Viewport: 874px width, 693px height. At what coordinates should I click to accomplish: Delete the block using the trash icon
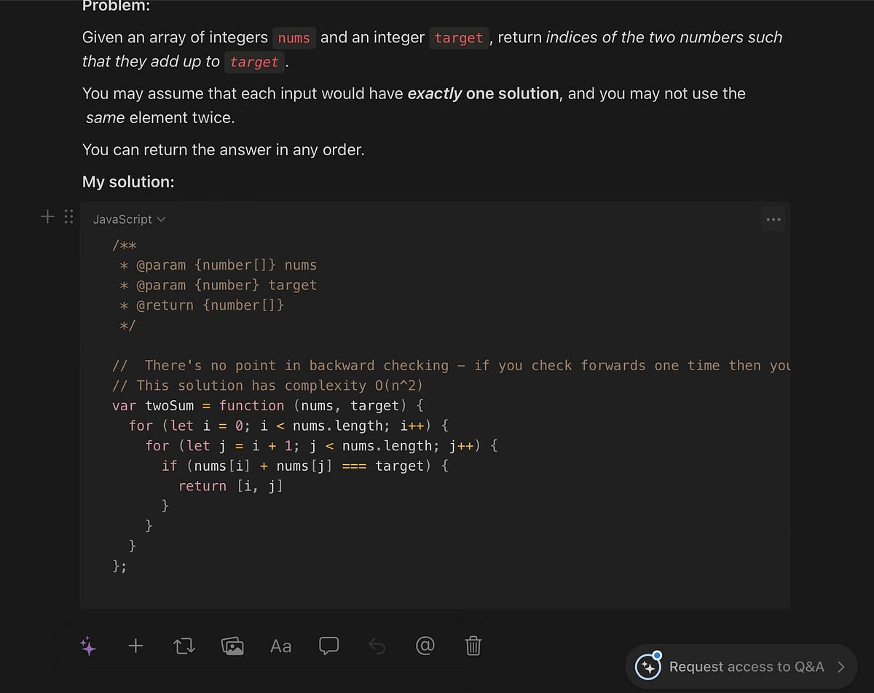(473, 646)
